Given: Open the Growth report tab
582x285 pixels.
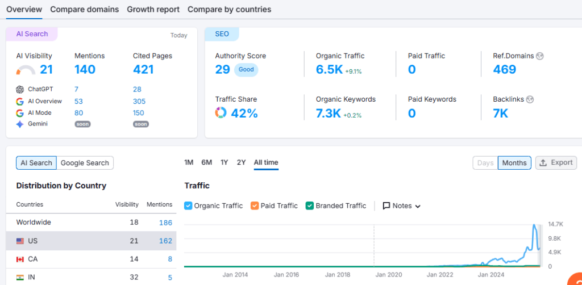Looking at the screenshot, I should [153, 9].
